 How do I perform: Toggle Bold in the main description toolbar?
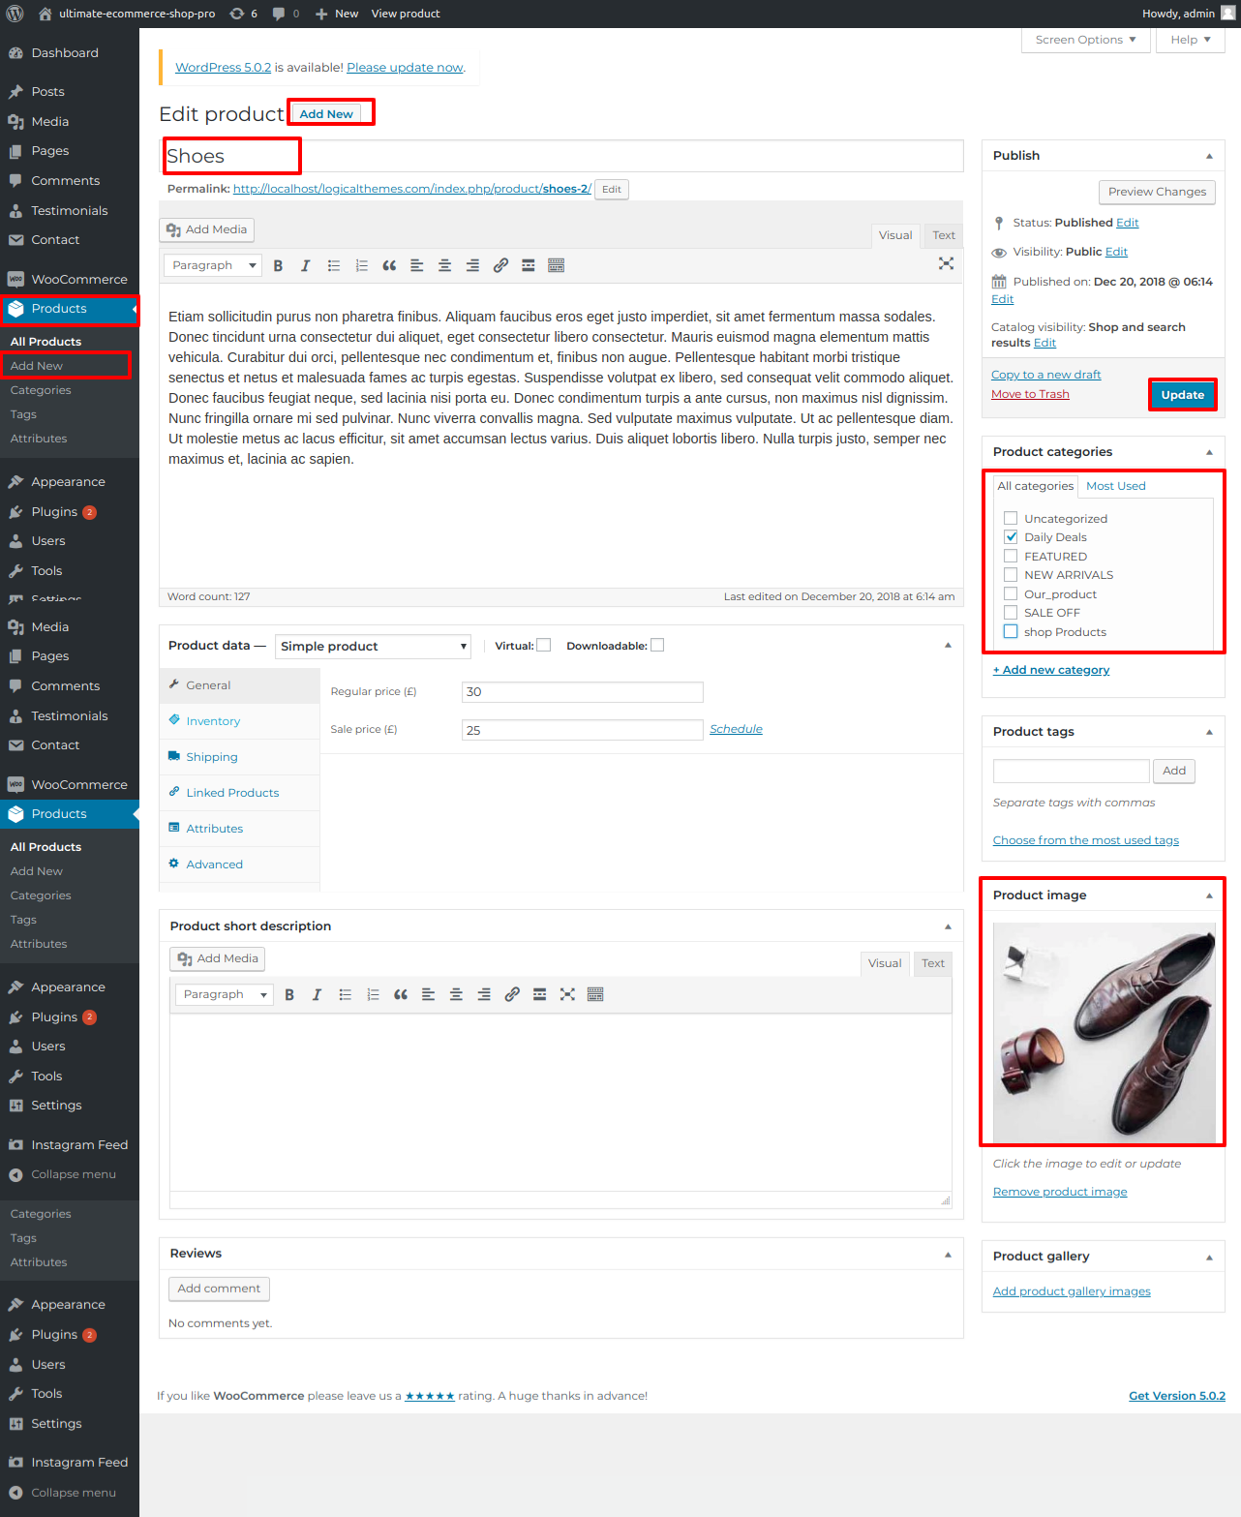(x=278, y=265)
